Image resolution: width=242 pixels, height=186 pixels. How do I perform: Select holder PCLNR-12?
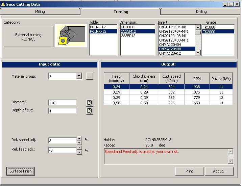(103, 31)
